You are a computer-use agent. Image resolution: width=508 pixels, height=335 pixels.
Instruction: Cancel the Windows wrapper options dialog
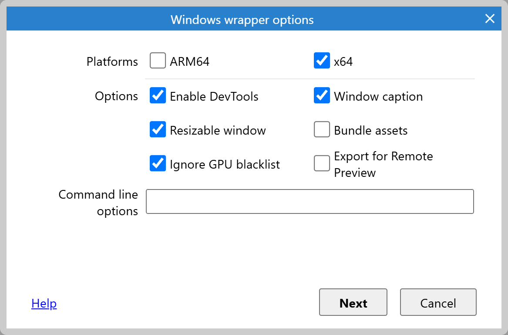(x=438, y=302)
